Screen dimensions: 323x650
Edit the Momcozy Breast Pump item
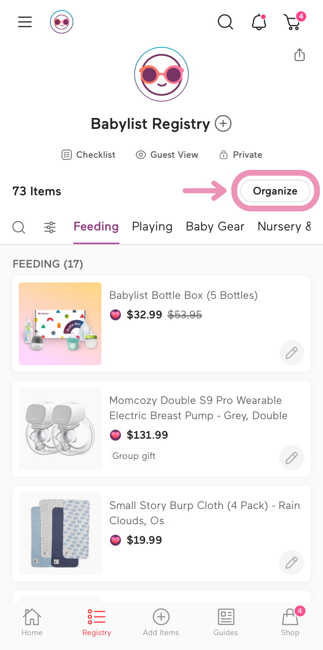pos(291,458)
